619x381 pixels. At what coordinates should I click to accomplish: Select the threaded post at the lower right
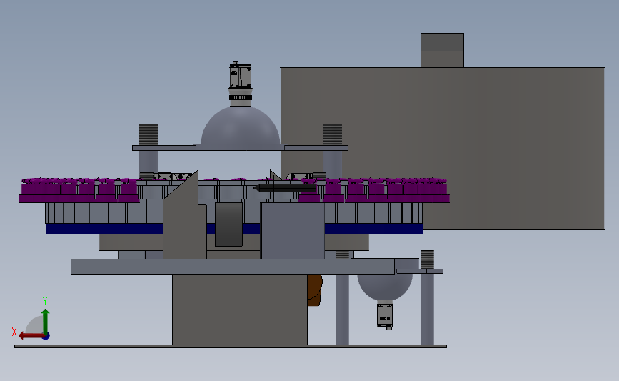click(x=427, y=259)
